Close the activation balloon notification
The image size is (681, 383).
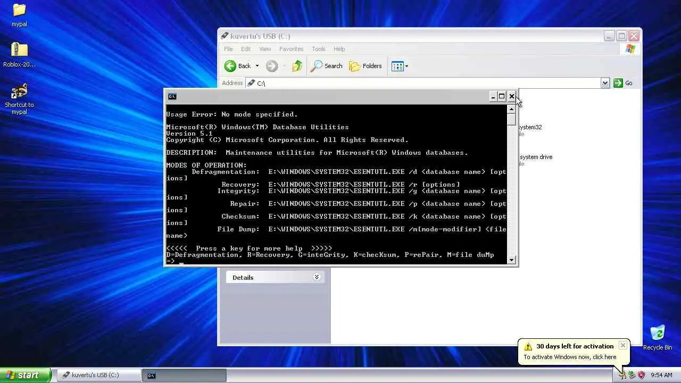click(622, 345)
